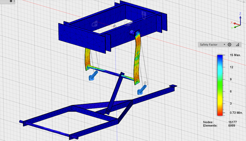
Task: Select the cylindrical pin atop the right bracket
Action: (x=132, y=32)
